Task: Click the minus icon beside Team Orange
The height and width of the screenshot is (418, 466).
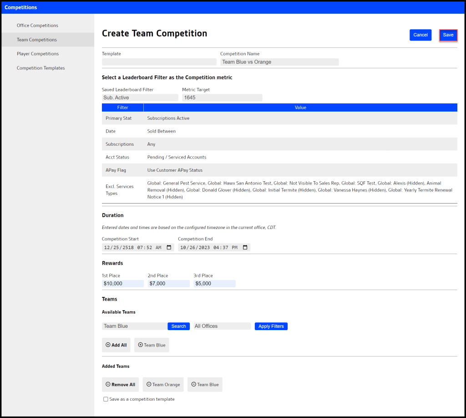Action: 149,385
